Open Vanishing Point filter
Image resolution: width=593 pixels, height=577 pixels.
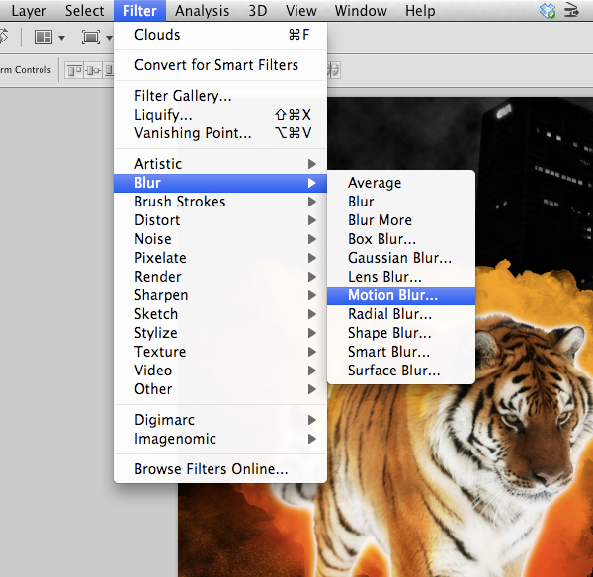pos(220,133)
